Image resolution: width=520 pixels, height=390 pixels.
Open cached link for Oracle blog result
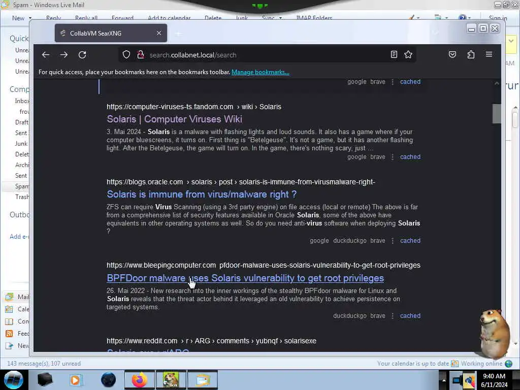pyautogui.click(x=410, y=241)
